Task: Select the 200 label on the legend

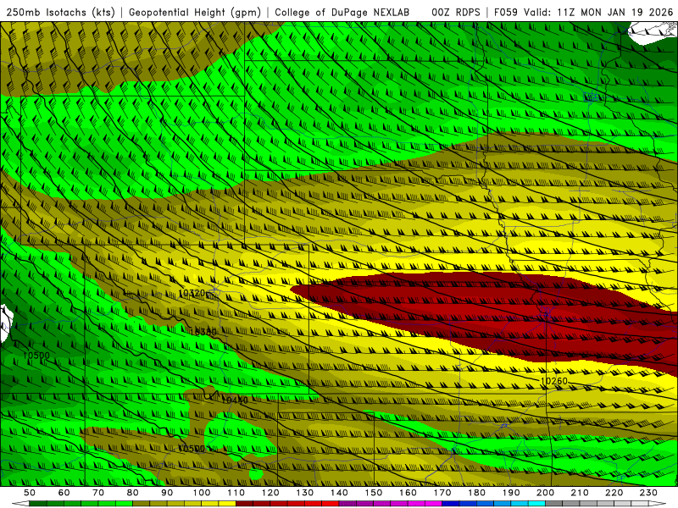Action: [x=545, y=493]
